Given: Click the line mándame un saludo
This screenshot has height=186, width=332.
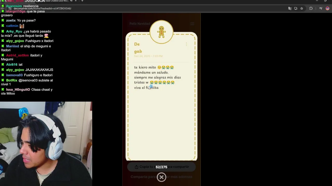Looking at the screenshot, I should point(151,72).
